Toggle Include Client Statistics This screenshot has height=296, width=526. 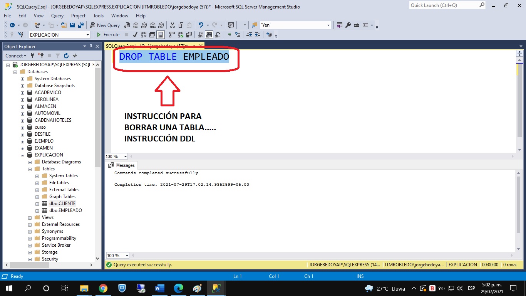tap(189, 35)
